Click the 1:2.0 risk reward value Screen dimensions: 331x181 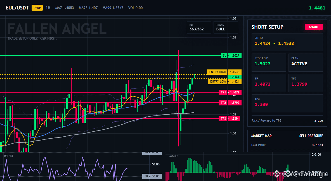pos(318,120)
